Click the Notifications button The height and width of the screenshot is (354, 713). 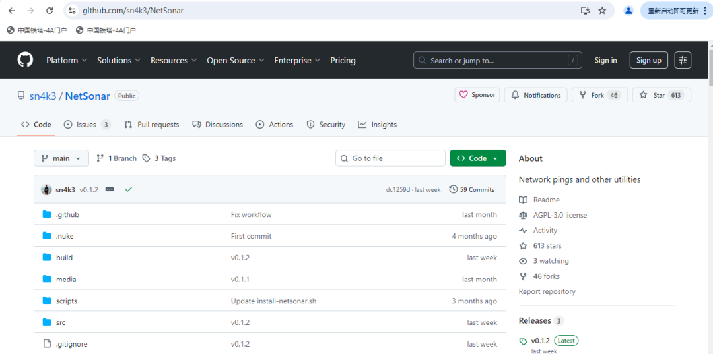(535, 95)
